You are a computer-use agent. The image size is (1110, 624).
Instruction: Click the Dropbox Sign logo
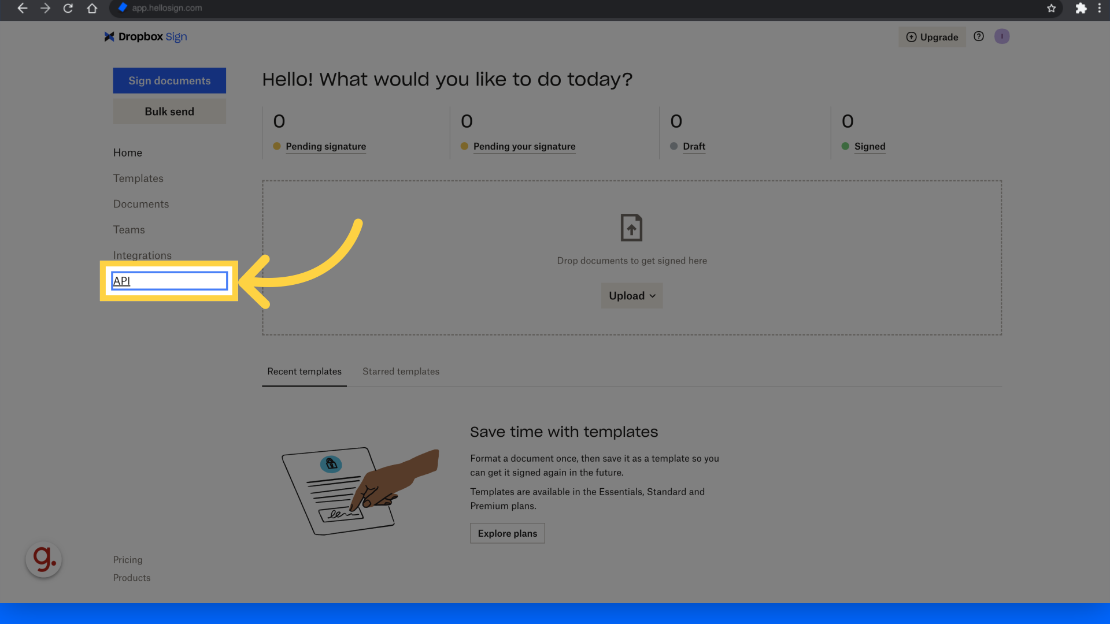tap(145, 36)
